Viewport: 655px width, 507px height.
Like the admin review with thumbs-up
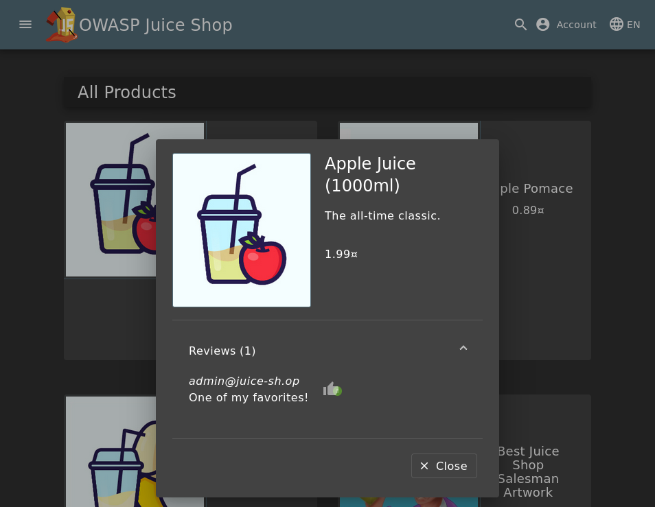click(x=332, y=389)
